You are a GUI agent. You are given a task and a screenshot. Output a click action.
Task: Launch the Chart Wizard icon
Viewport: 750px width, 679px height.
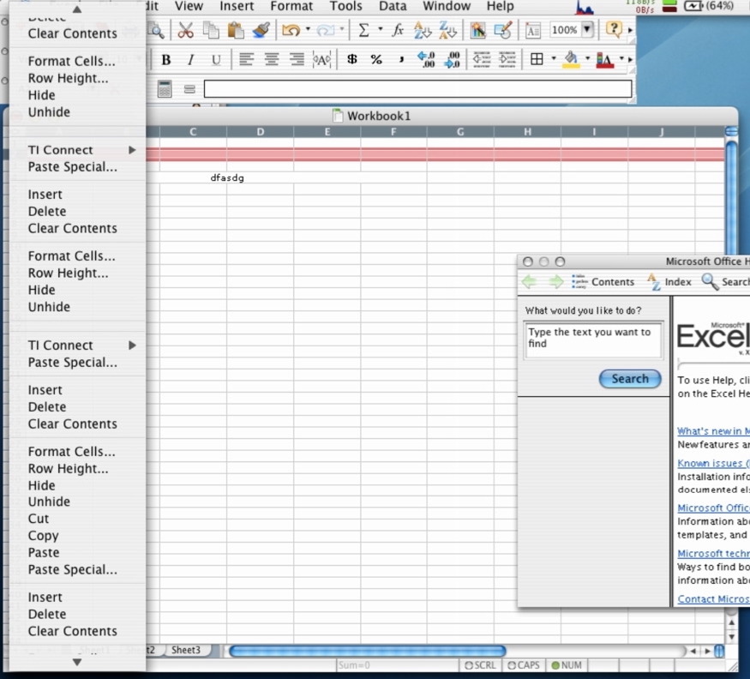pos(477,30)
